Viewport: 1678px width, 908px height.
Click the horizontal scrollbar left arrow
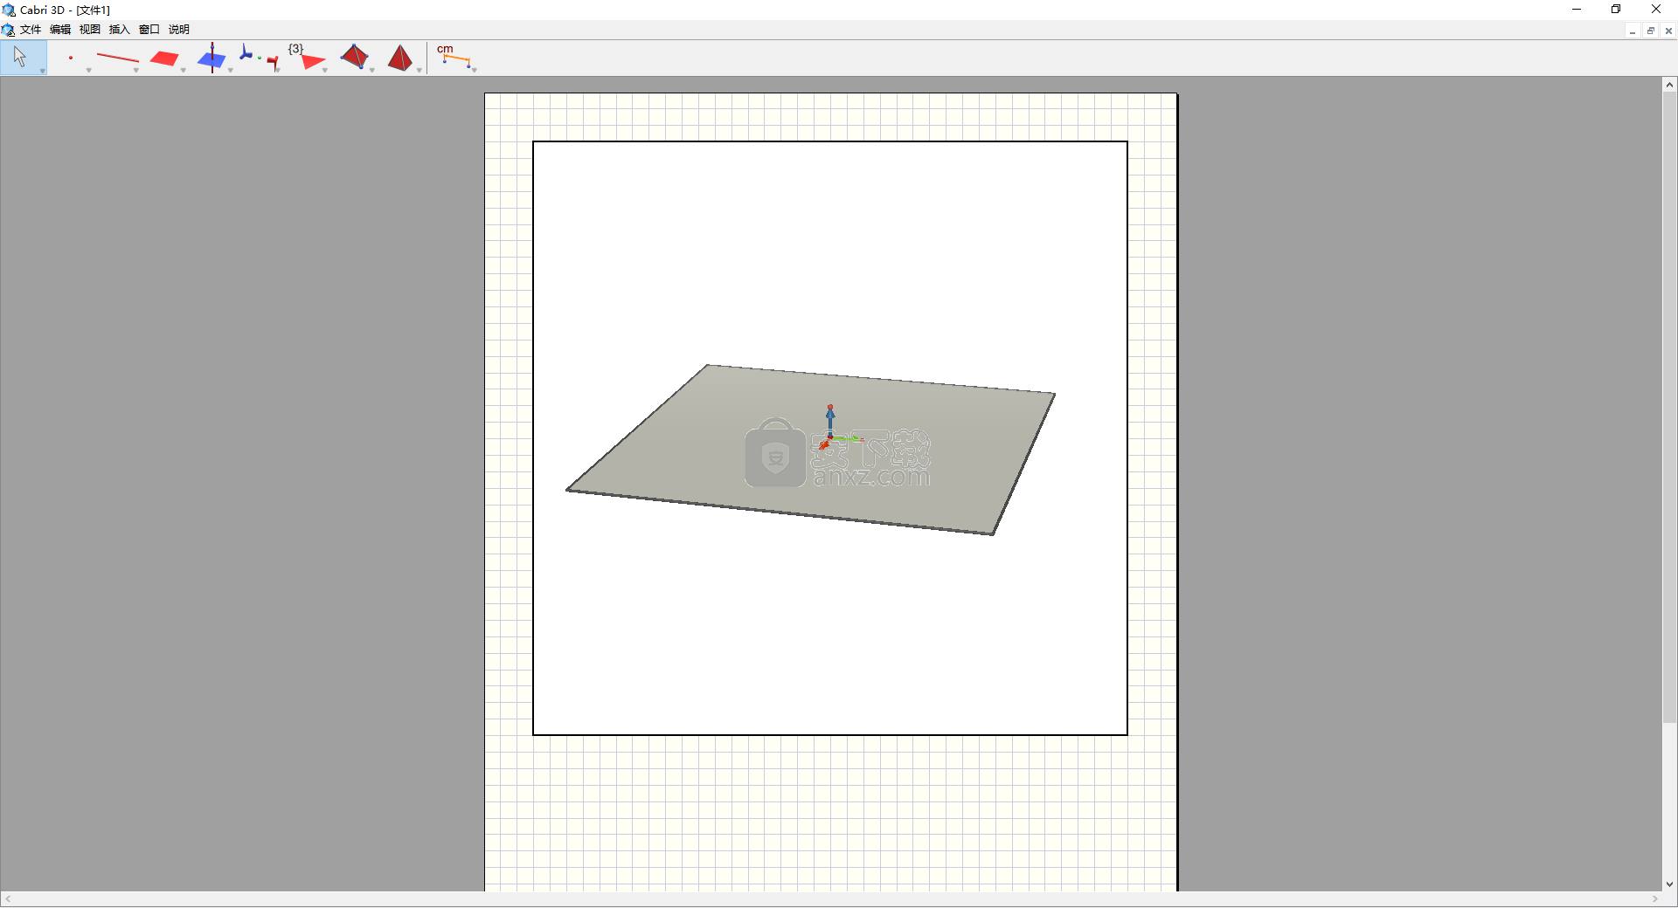coord(8,899)
